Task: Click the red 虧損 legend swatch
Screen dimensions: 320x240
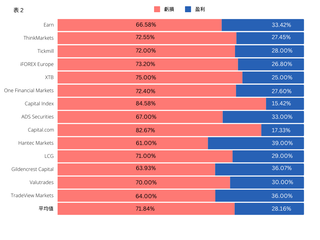Action: point(157,9)
